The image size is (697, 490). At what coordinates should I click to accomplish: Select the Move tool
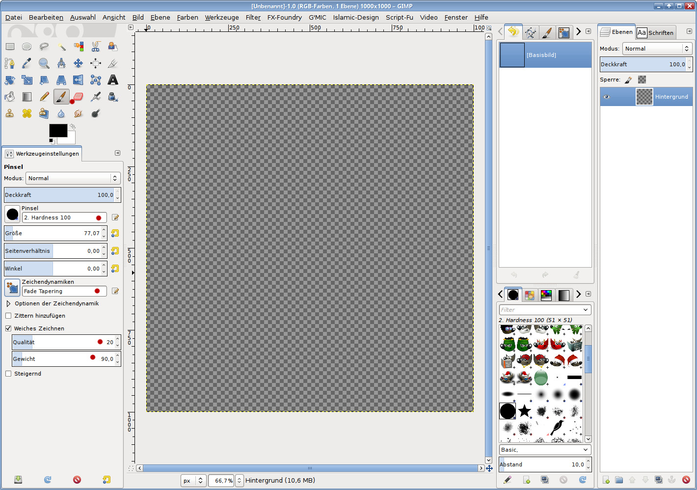tap(78, 63)
